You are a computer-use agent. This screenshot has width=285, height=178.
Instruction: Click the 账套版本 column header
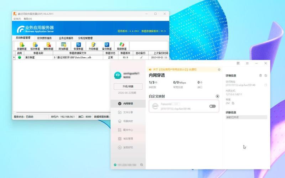pyautogui.click(x=125, y=53)
